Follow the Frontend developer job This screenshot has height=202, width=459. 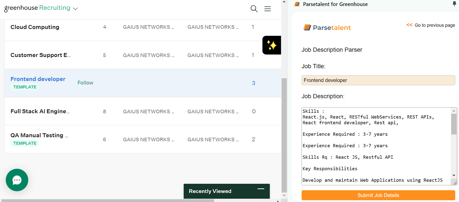click(85, 83)
